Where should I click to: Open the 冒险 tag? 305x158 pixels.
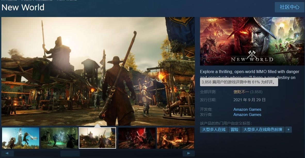tap(235, 130)
